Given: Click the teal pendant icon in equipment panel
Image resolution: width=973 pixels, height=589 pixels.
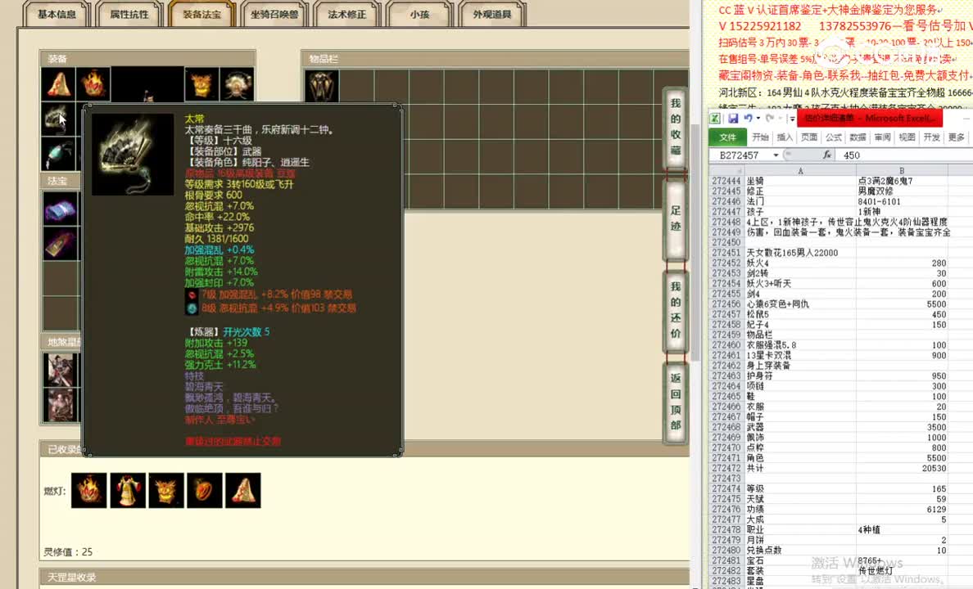Looking at the screenshot, I should [58, 153].
